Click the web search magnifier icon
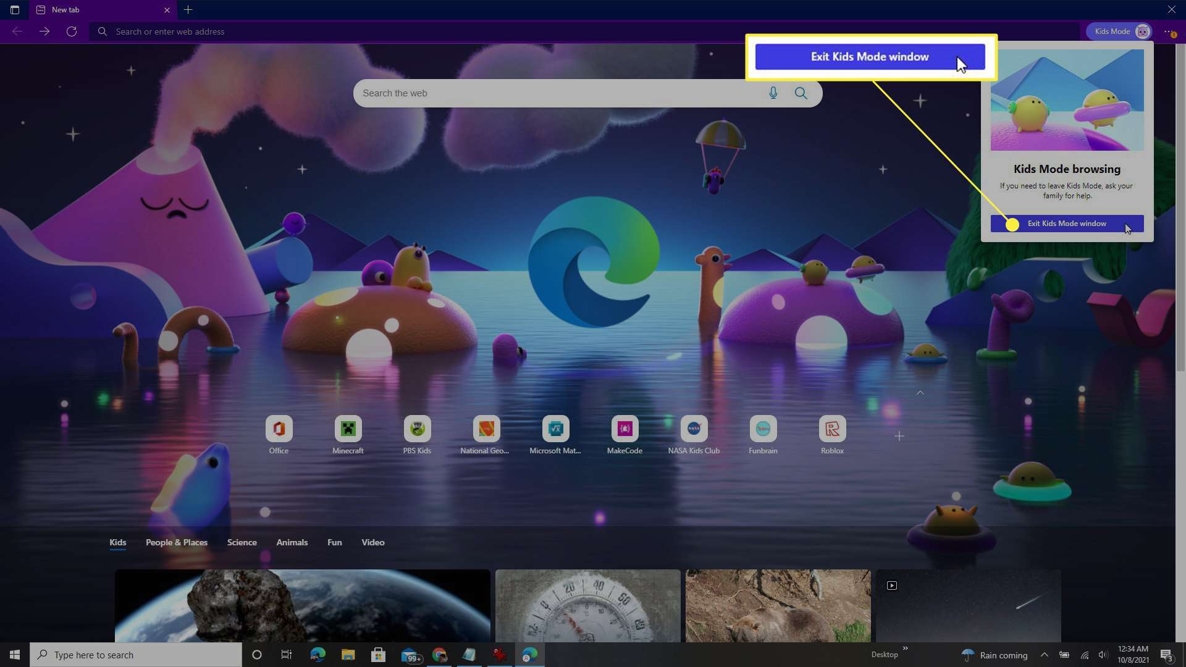 801,93
